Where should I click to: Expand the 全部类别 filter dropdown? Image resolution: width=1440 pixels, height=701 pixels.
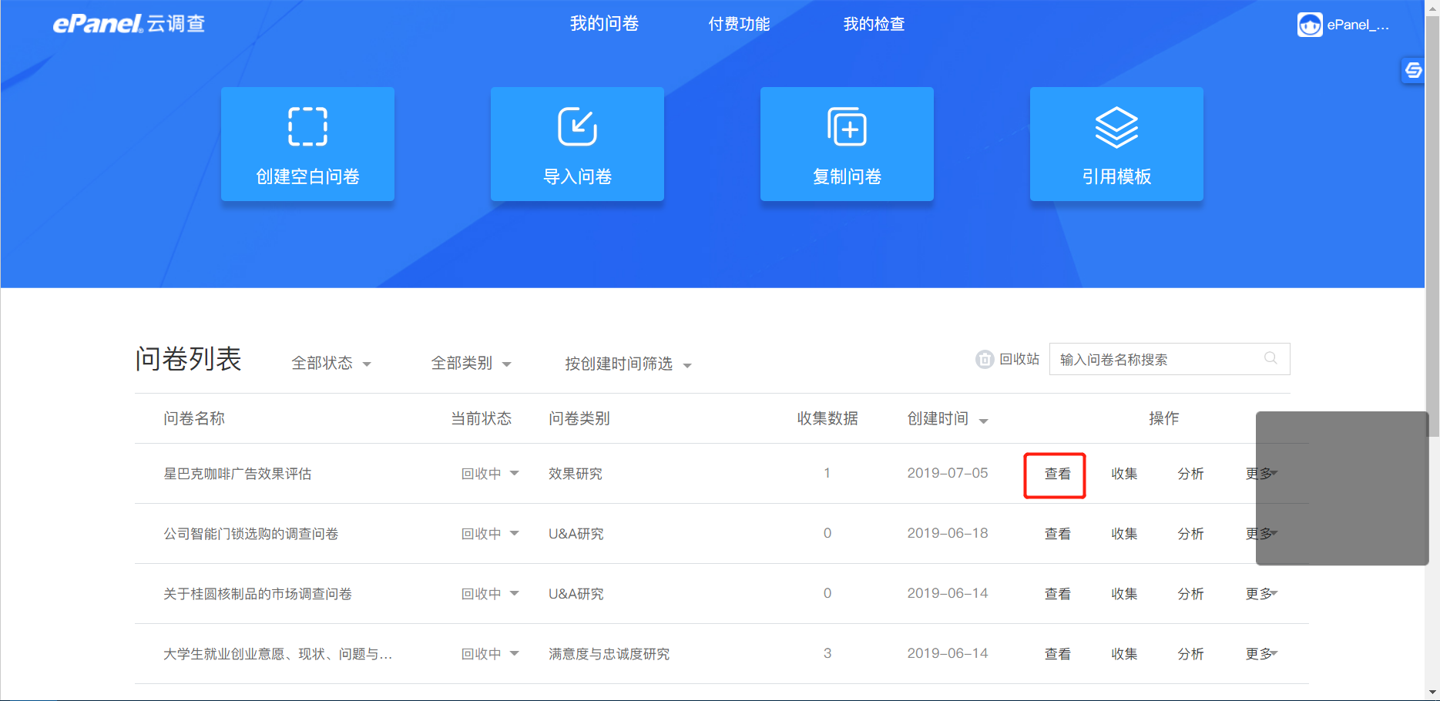471,363
